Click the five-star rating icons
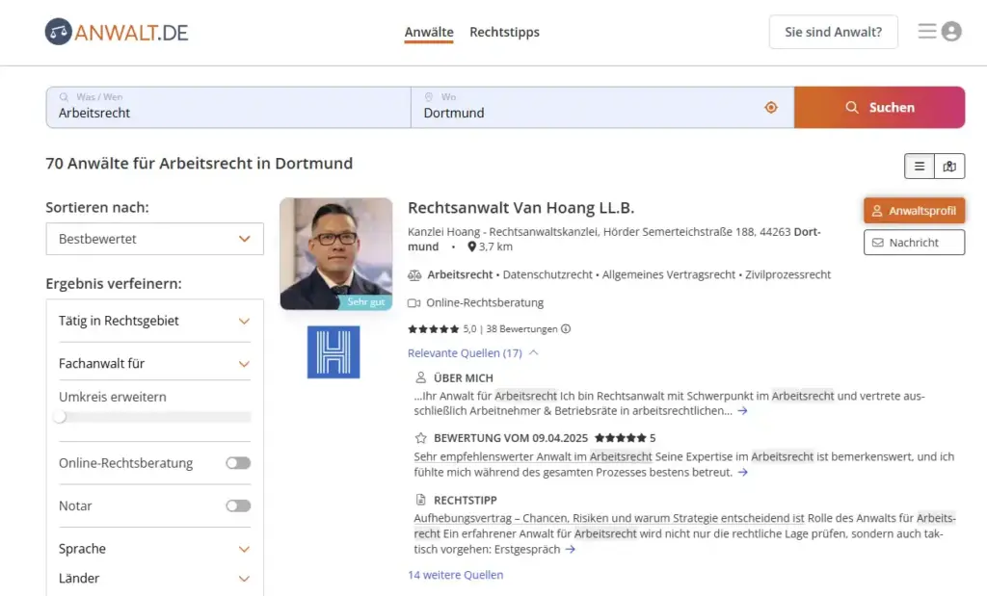This screenshot has height=596, width=987. click(433, 328)
